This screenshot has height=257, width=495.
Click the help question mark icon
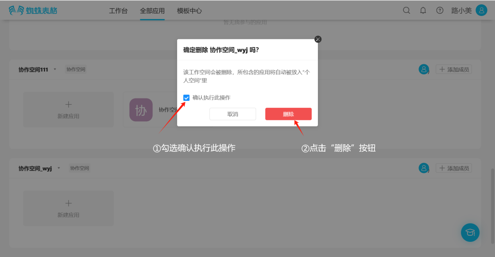(x=440, y=11)
